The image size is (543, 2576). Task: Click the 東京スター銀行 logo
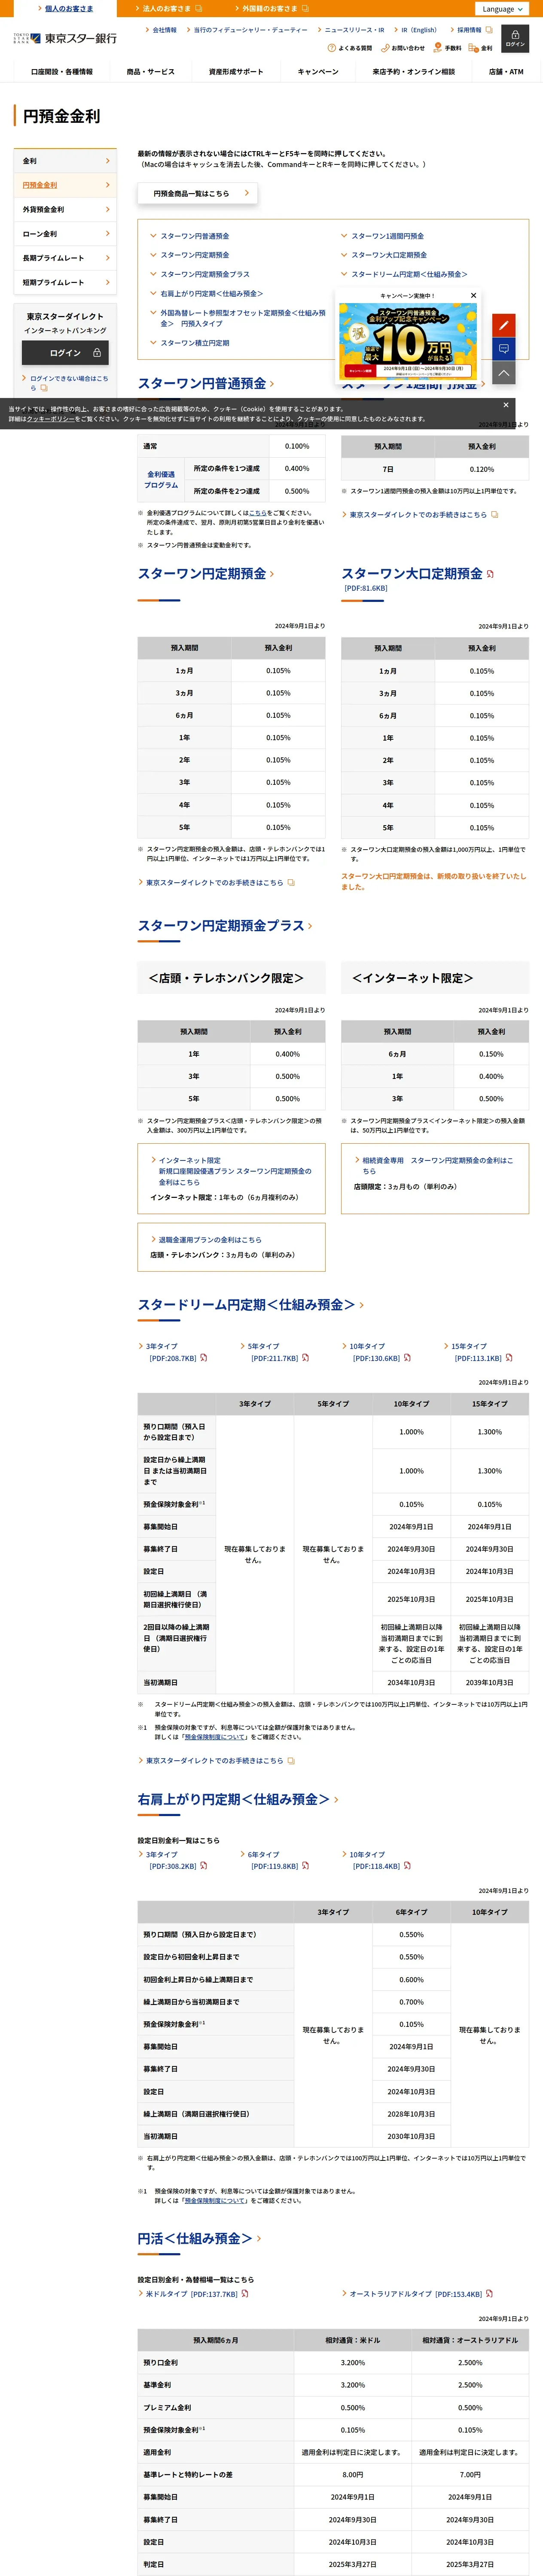click(x=65, y=38)
